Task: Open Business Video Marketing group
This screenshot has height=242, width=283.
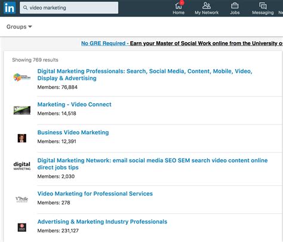Action: pyautogui.click(x=73, y=132)
